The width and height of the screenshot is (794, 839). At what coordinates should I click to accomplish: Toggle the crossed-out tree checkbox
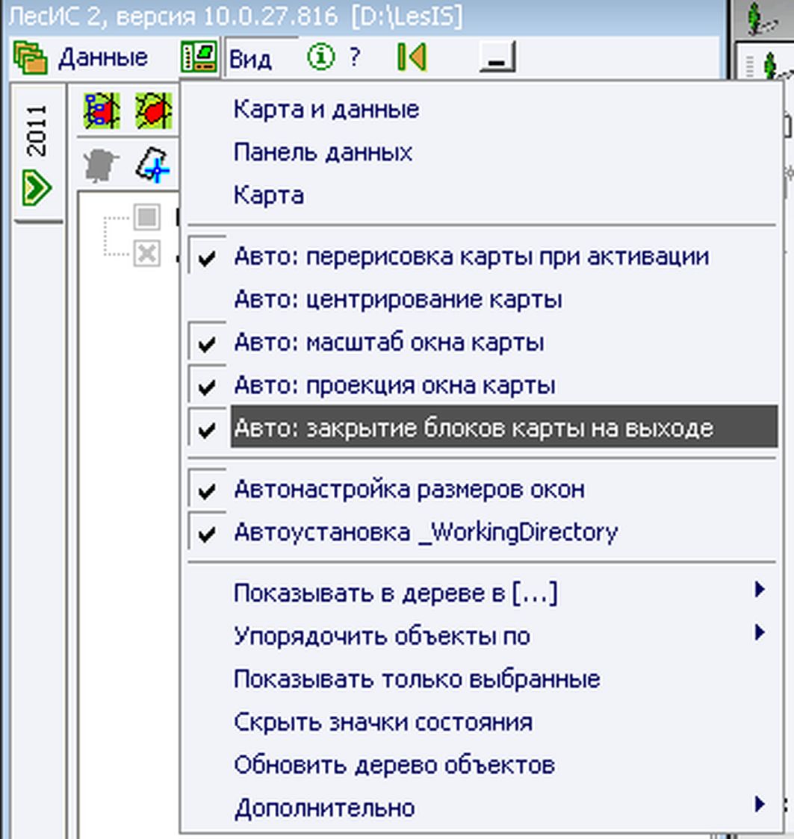146,253
